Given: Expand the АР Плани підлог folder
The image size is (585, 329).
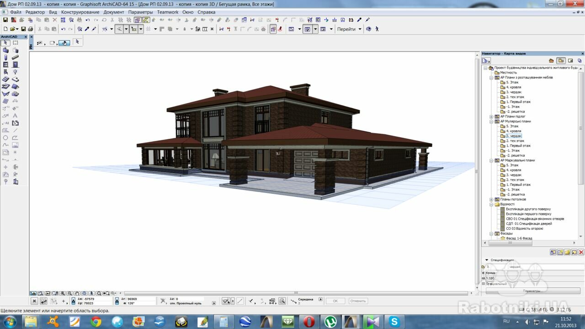Looking at the screenshot, I should [x=491, y=117].
